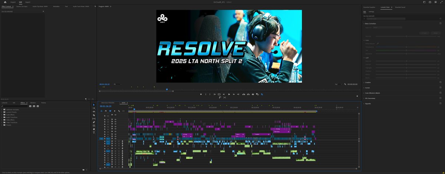This screenshot has height=174, width=445.
Task: Step back one frame in Program monitor
Action: pos(224,94)
